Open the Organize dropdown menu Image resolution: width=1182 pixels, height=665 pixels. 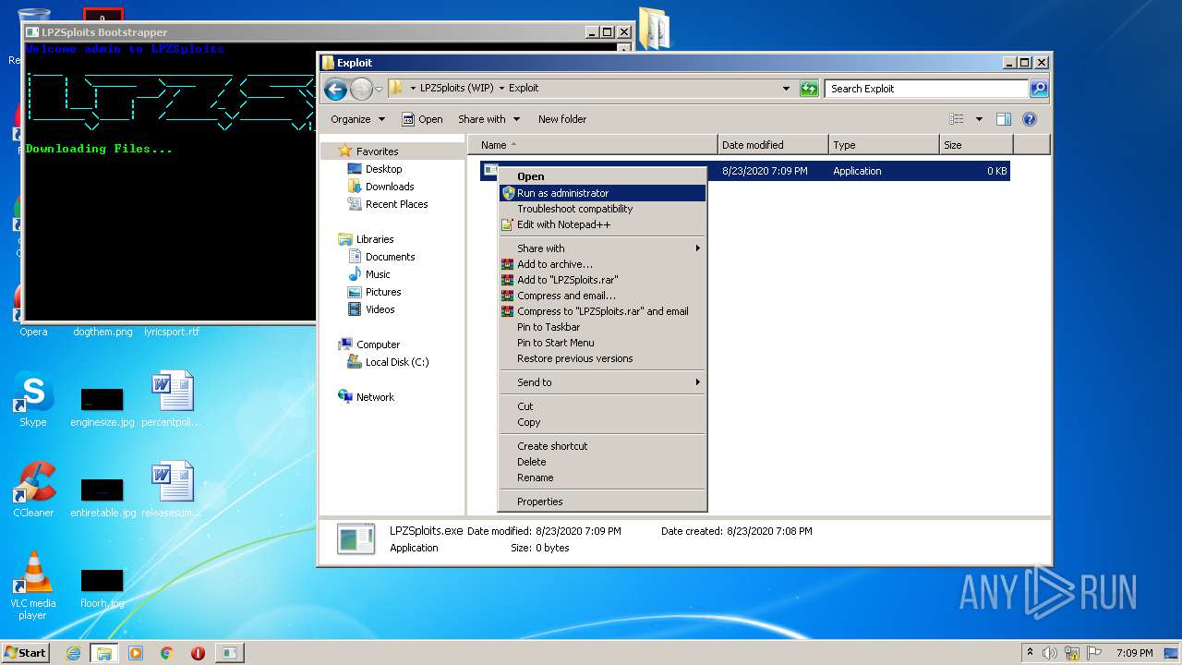point(357,119)
